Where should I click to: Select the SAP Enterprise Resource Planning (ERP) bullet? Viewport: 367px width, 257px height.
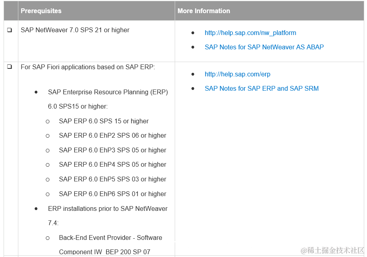click(108, 92)
